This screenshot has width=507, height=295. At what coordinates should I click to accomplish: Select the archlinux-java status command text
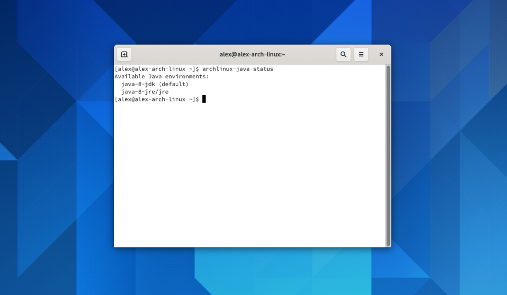(239, 69)
